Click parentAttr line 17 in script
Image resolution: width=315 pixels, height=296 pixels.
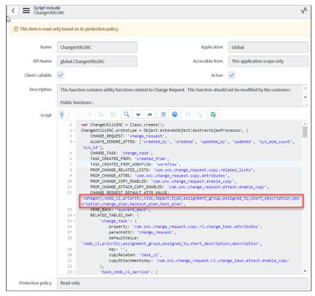click(142, 232)
